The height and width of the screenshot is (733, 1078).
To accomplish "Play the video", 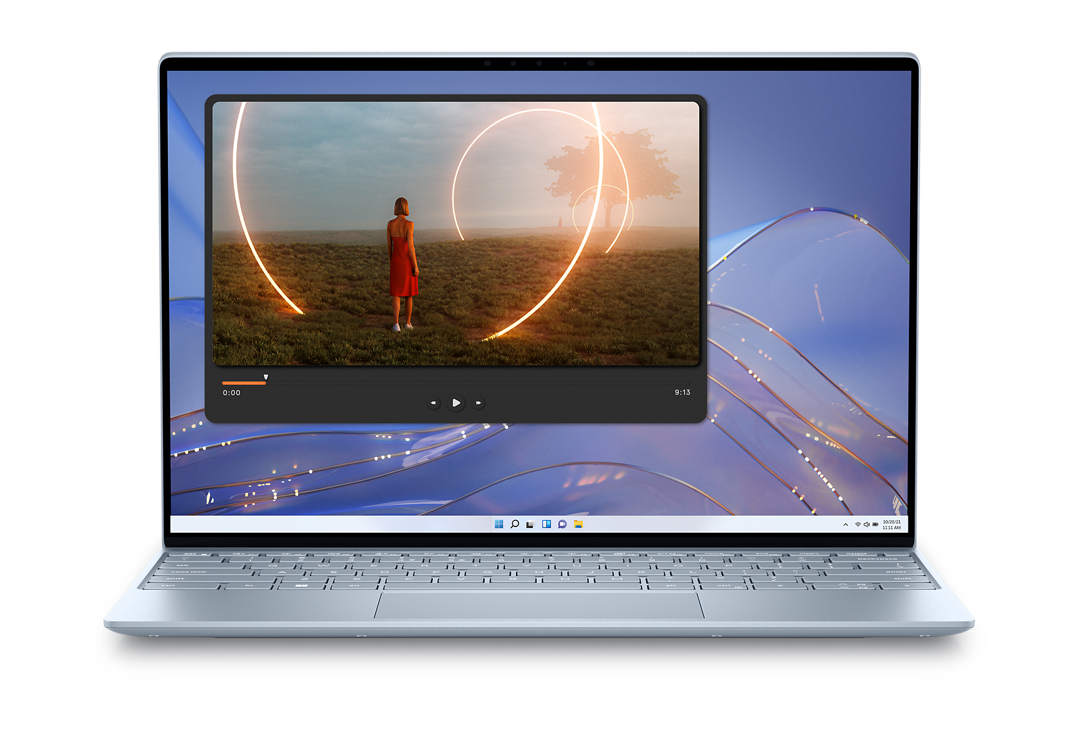I will [x=456, y=402].
